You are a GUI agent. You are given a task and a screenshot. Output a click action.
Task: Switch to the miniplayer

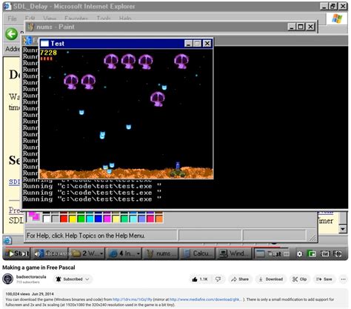point(312,253)
